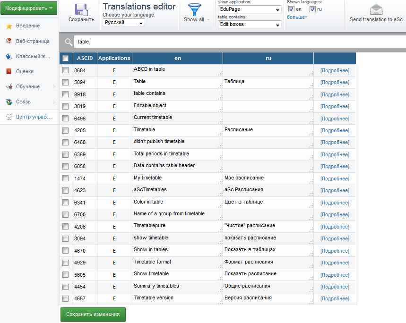Click the Send translation to aSc label
The image size is (406, 323).
click(376, 19)
